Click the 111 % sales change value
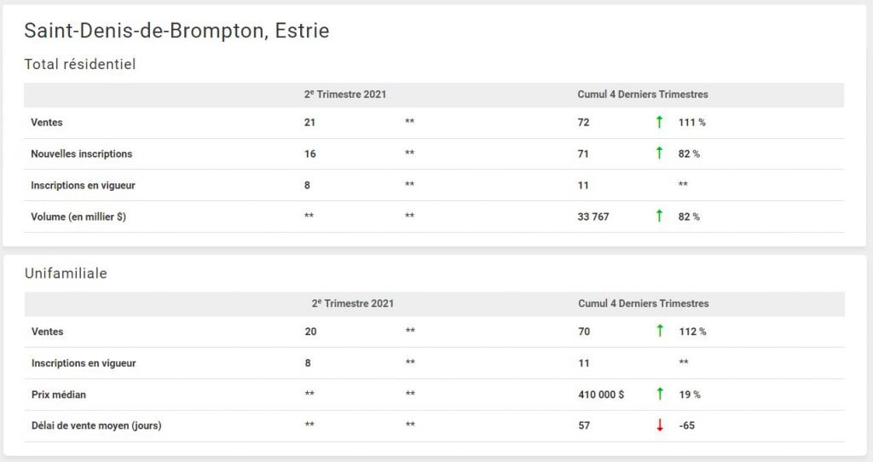 coord(691,123)
